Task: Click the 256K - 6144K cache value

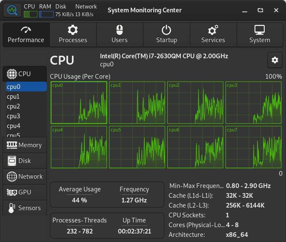Action: click(245, 205)
